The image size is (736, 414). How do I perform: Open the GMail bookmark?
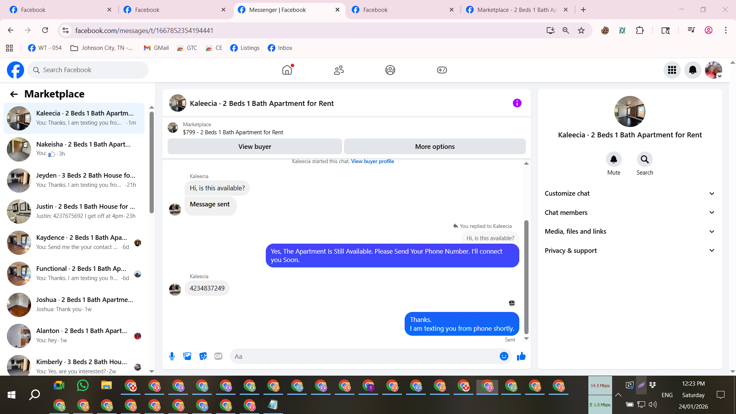[x=156, y=48]
